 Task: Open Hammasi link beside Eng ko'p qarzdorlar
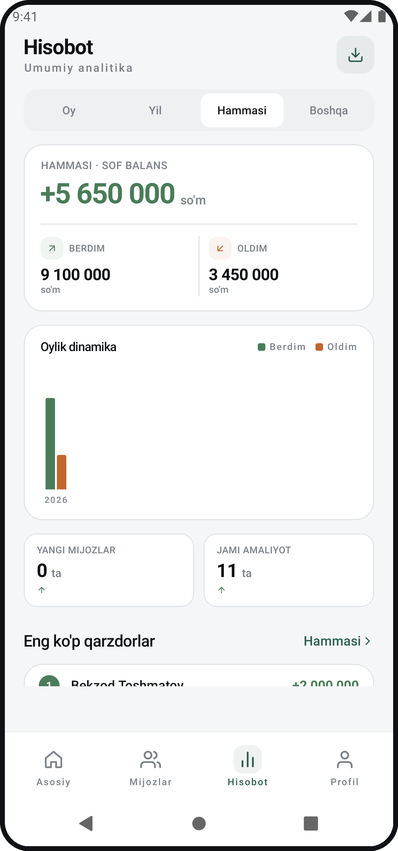coord(338,641)
